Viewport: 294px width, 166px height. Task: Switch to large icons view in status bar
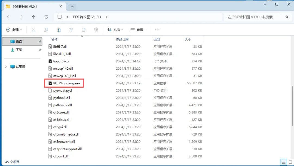[x=290, y=162]
